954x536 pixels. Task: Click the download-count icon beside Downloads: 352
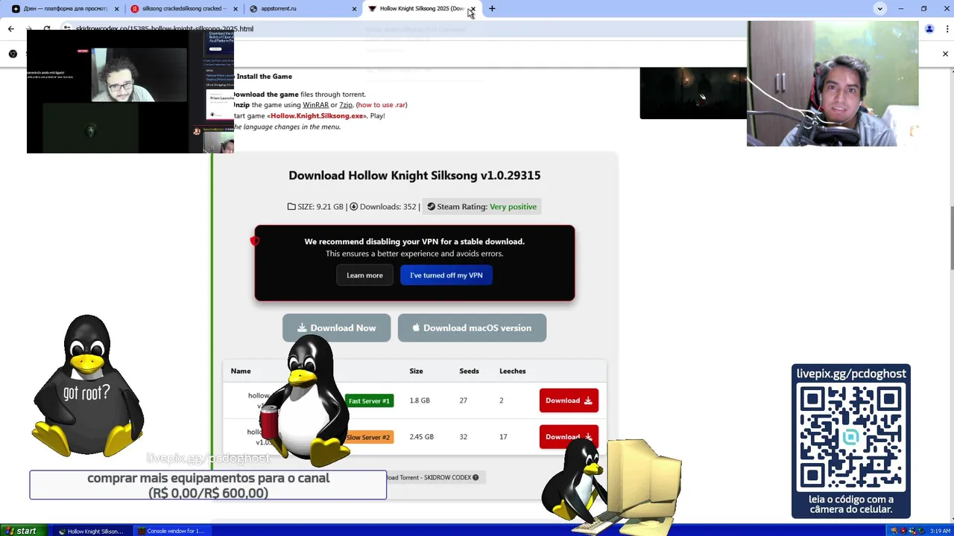(x=354, y=207)
